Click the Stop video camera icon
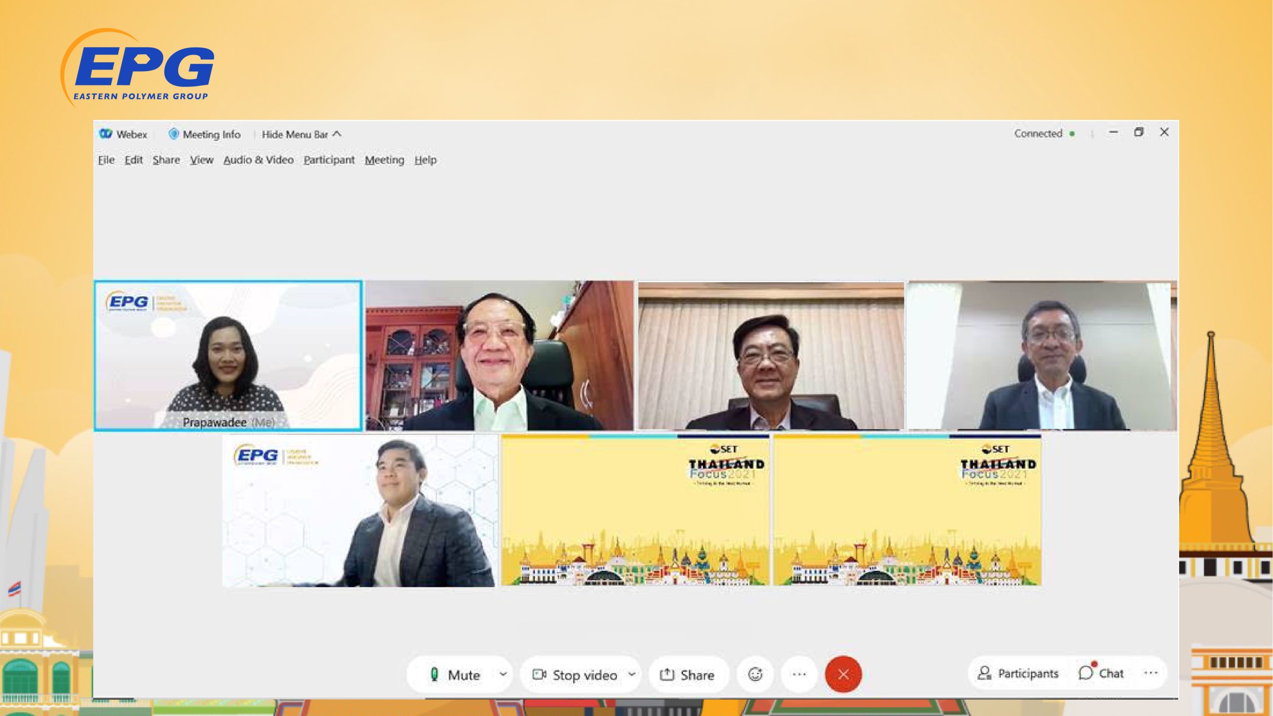 537,673
